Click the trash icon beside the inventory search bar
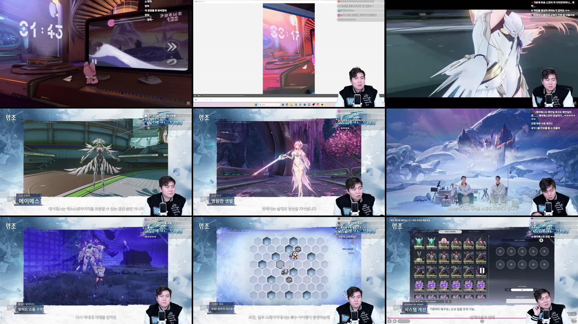 (x=541, y=241)
